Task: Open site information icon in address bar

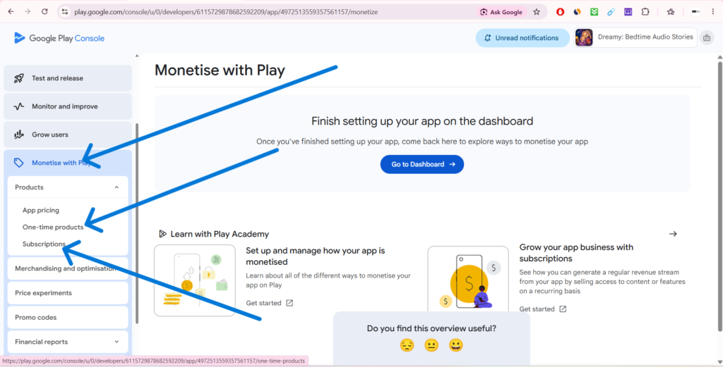Action: tap(65, 12)
